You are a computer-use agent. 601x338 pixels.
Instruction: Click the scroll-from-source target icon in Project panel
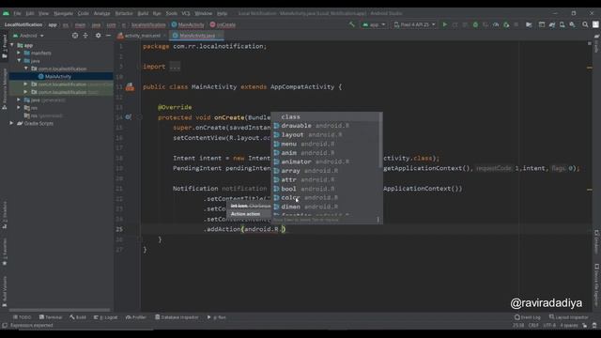point(75,36)
